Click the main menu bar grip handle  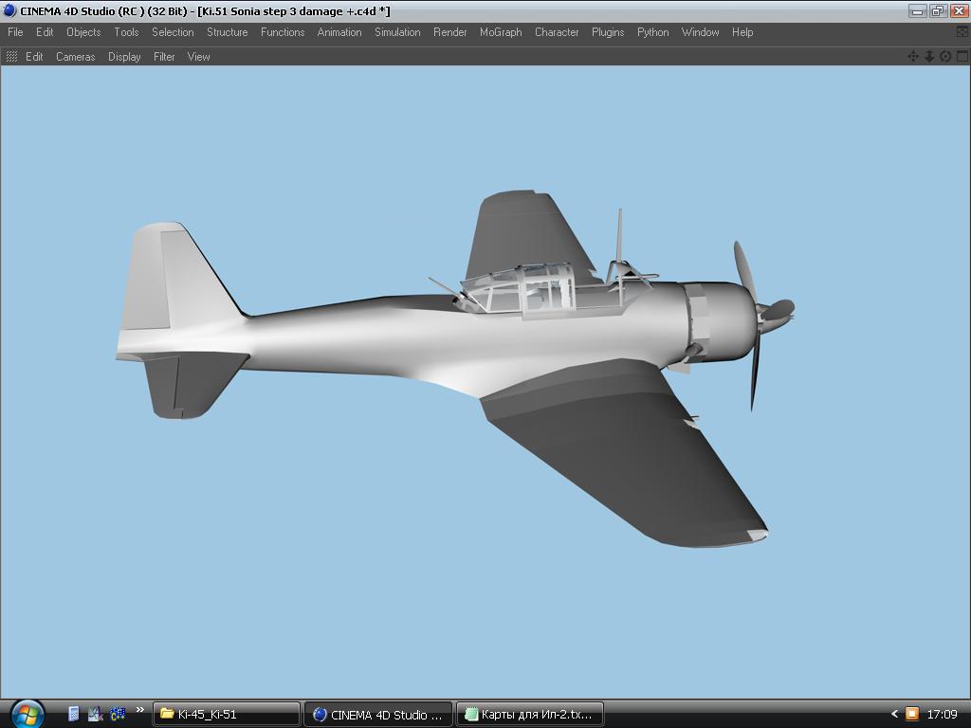tap(3, 32)
